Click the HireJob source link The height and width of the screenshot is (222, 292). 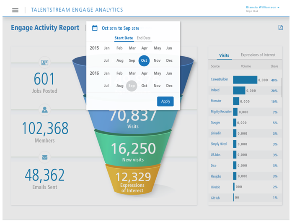(x=215, y=187)
